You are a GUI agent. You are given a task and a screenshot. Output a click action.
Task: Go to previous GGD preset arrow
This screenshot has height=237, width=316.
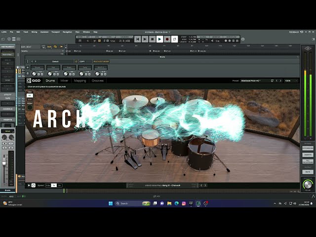(276, 80)
